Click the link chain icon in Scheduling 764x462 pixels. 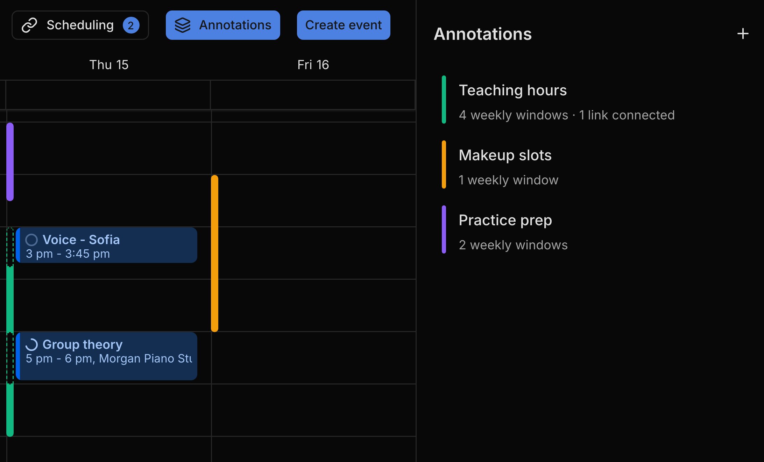click(29, 25)
